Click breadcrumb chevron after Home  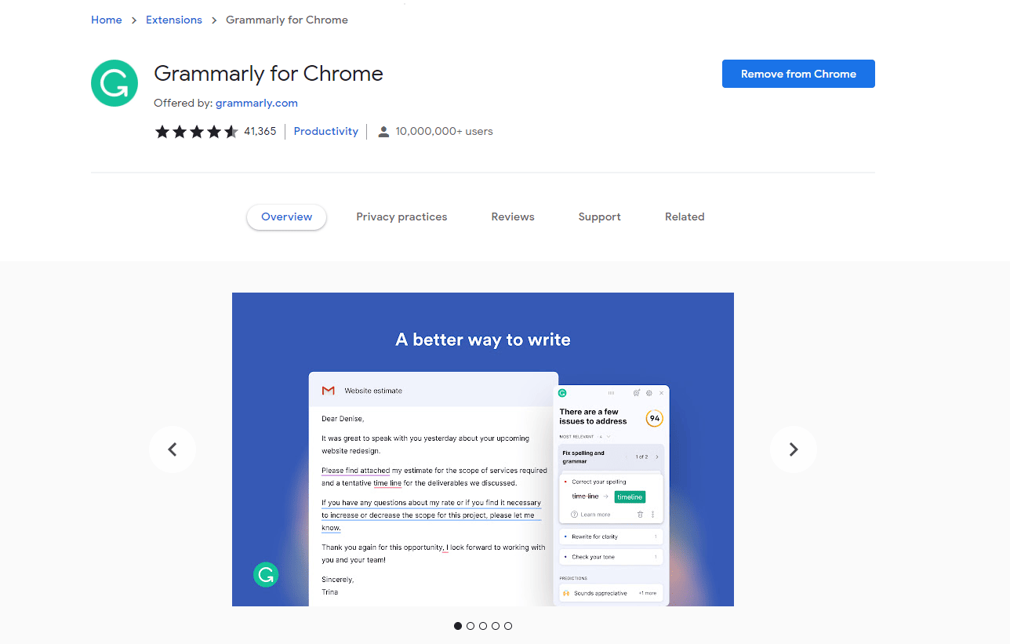click(x=134, y=20)
